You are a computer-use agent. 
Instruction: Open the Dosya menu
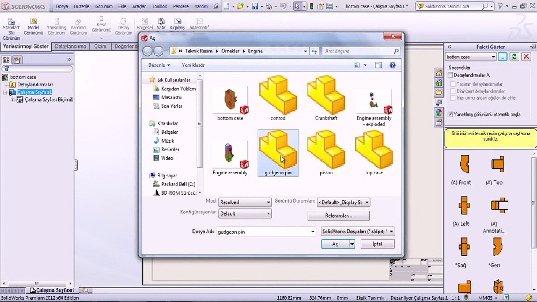(x=62, y=6)
